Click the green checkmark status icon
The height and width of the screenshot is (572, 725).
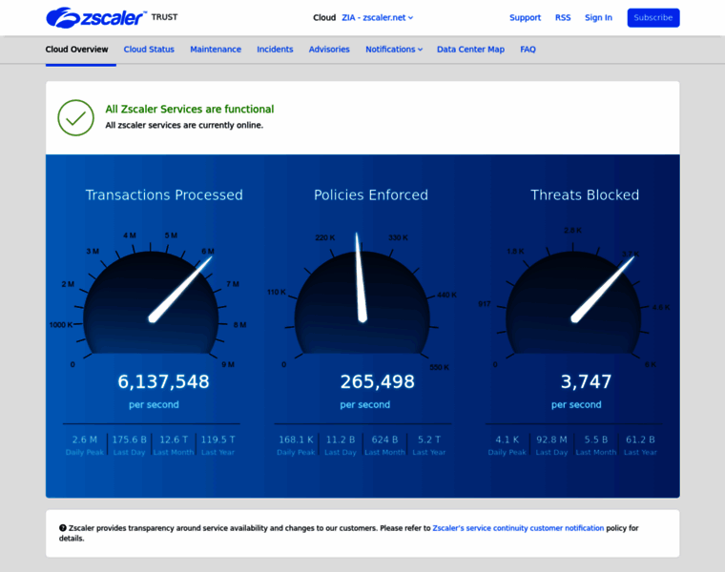click(x=75, y=118)
